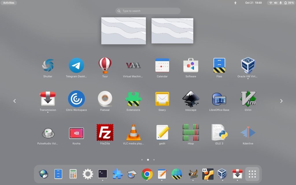Open Transmission in the app grid
This screenshot has height=185, width=296.
tap(48, 99)
